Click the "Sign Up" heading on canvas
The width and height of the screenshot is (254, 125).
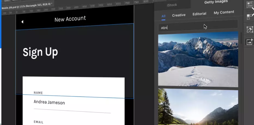[x=40, y=52]
